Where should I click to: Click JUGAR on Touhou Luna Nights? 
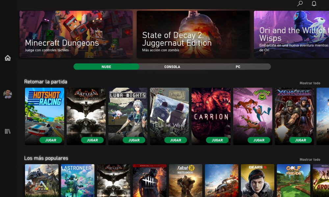click(x=134, y=140)
